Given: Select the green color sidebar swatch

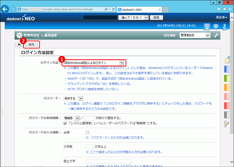Looking at the screenshot, I should 227,78.
